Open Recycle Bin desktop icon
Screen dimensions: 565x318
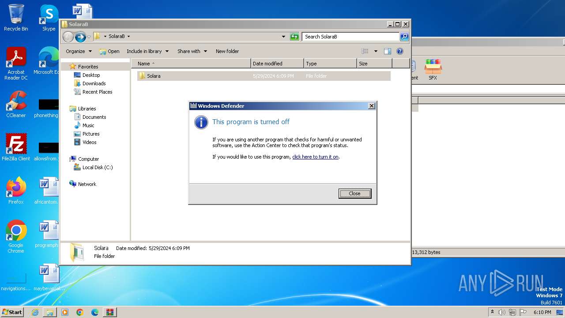click(x=16, y=18)
